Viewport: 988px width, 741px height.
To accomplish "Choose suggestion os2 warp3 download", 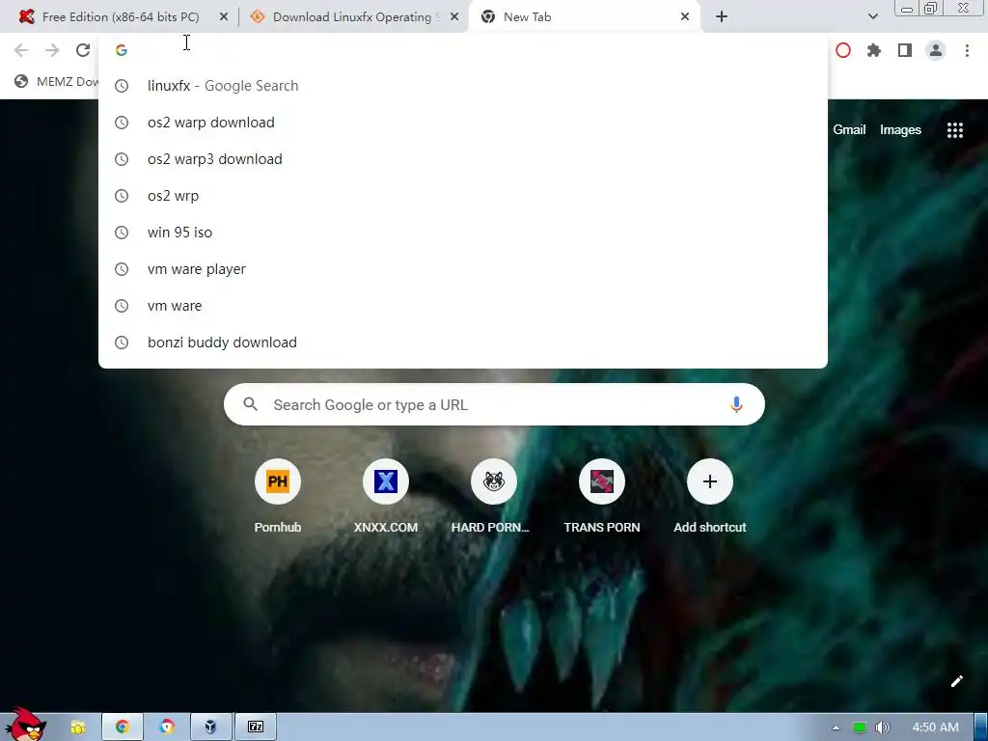I will 462,159.
